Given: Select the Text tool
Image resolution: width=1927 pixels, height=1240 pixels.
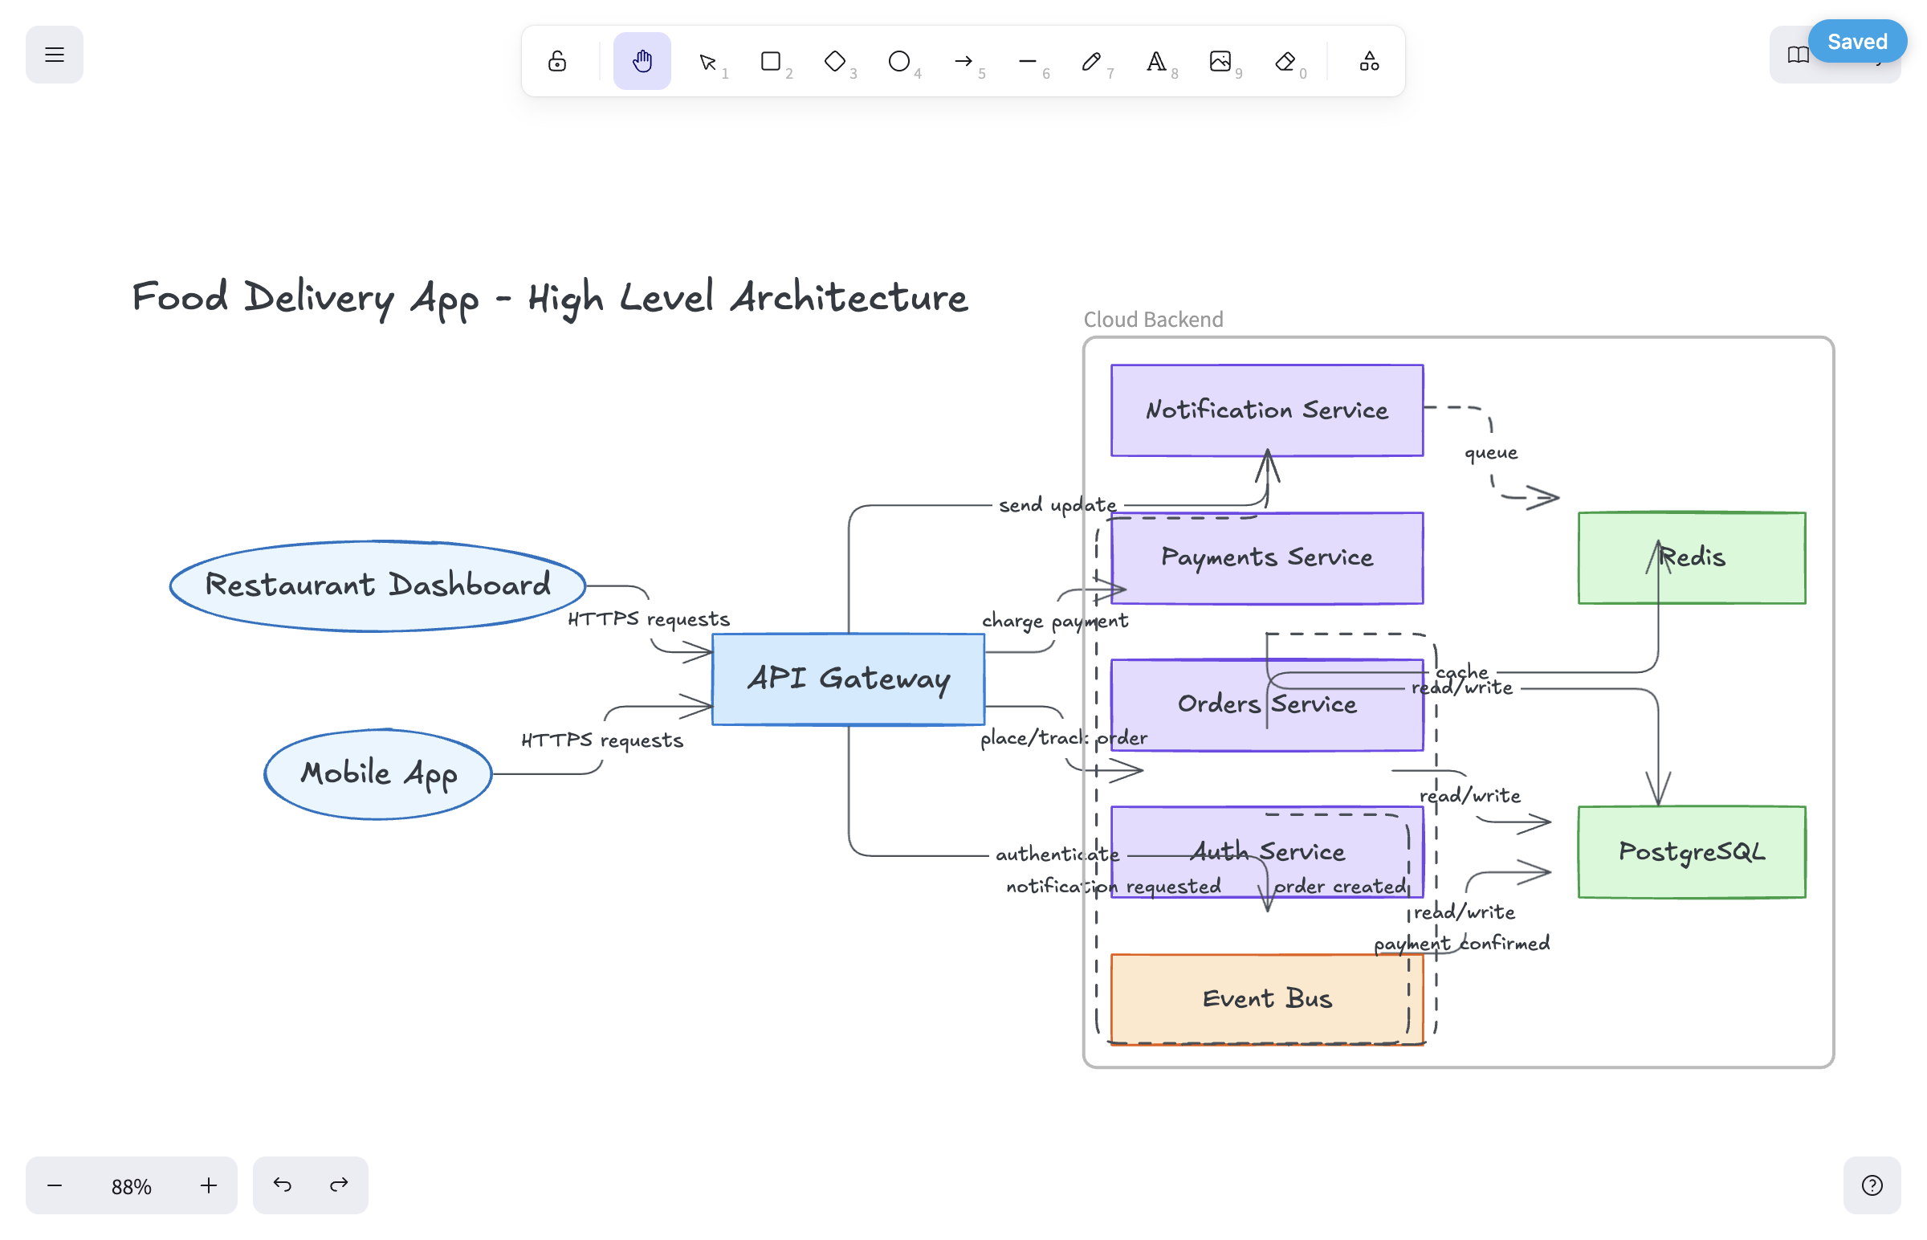Looking at the screenshot, I should [x=1156, y=61].
